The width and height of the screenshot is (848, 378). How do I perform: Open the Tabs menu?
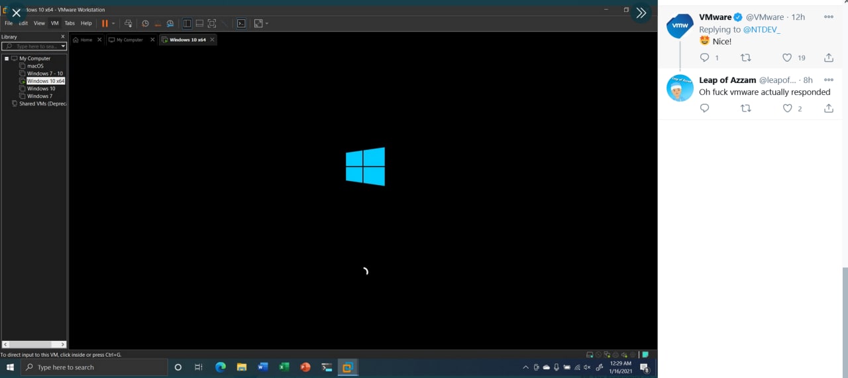coord(70,23)
